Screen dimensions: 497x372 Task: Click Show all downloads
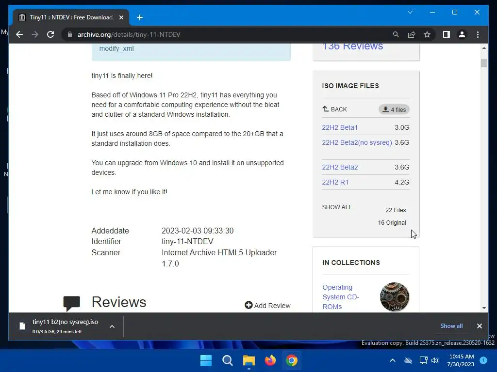[x=451, y=326]
